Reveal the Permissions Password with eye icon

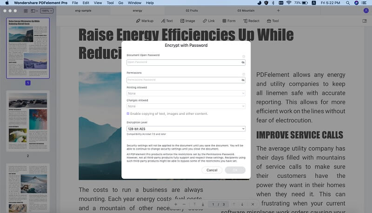[243, 80]
